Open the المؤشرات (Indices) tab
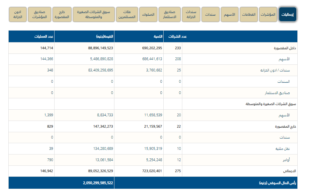Viewport: 312px width, 194px height. point(268,14)
